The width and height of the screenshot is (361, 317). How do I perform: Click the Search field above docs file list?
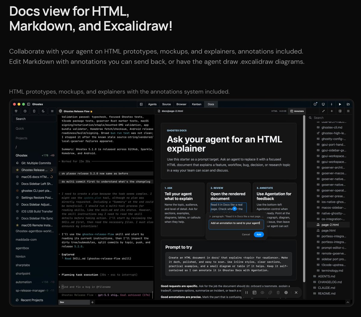329,118
